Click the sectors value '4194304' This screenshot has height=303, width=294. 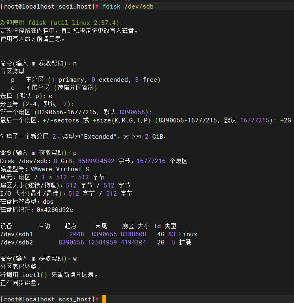(133, 242)
